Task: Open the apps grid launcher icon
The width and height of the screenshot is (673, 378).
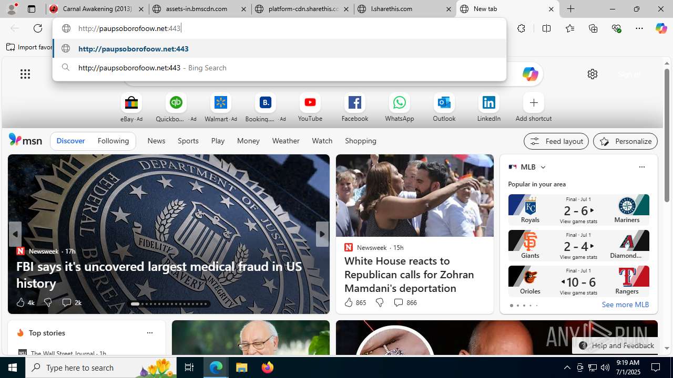Action: [25, 74]
